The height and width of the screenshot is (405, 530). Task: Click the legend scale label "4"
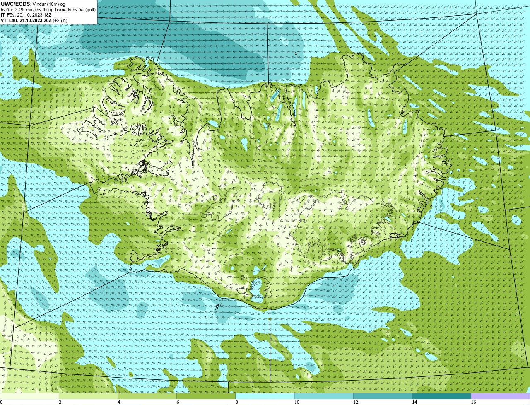tap(119, 402)
